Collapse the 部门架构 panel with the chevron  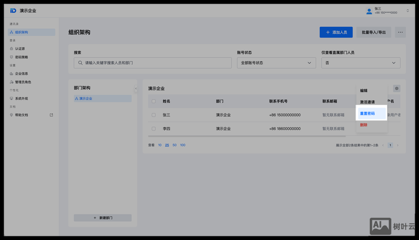(136, 89)
